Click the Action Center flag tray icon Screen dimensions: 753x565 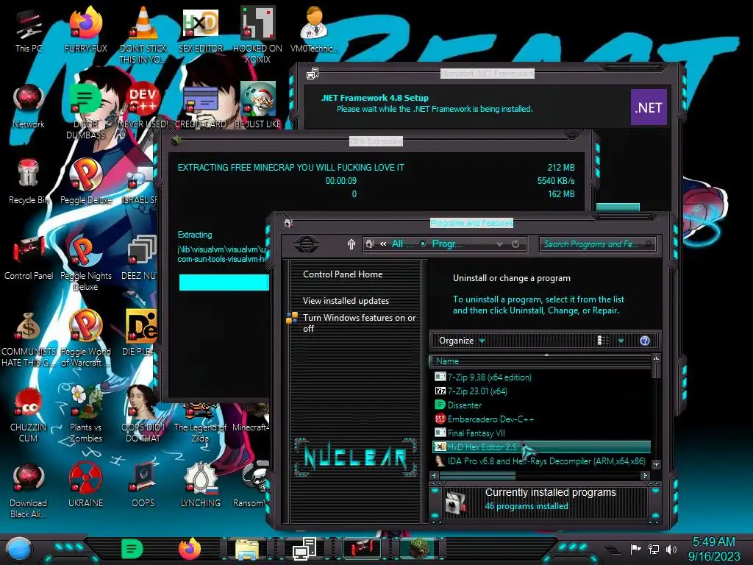click(x=635, y=549)
